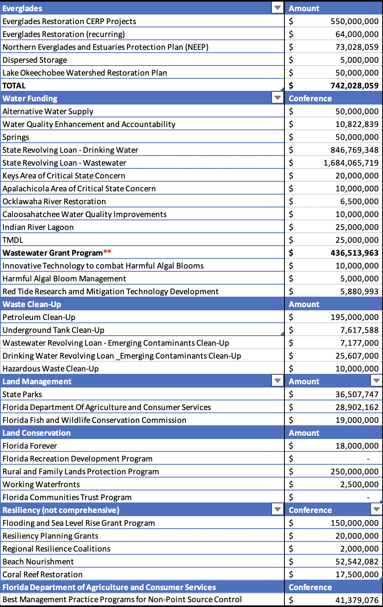
Task: Expand the Land Management filter arrow
Action: [278, 381]
